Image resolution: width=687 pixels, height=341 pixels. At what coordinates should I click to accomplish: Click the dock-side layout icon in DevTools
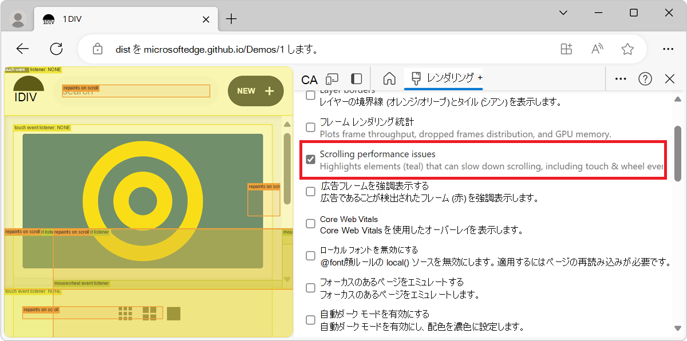(x=357, y=78)
